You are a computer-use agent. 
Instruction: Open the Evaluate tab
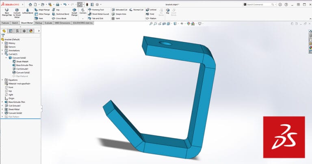click(x=48, y=23)
